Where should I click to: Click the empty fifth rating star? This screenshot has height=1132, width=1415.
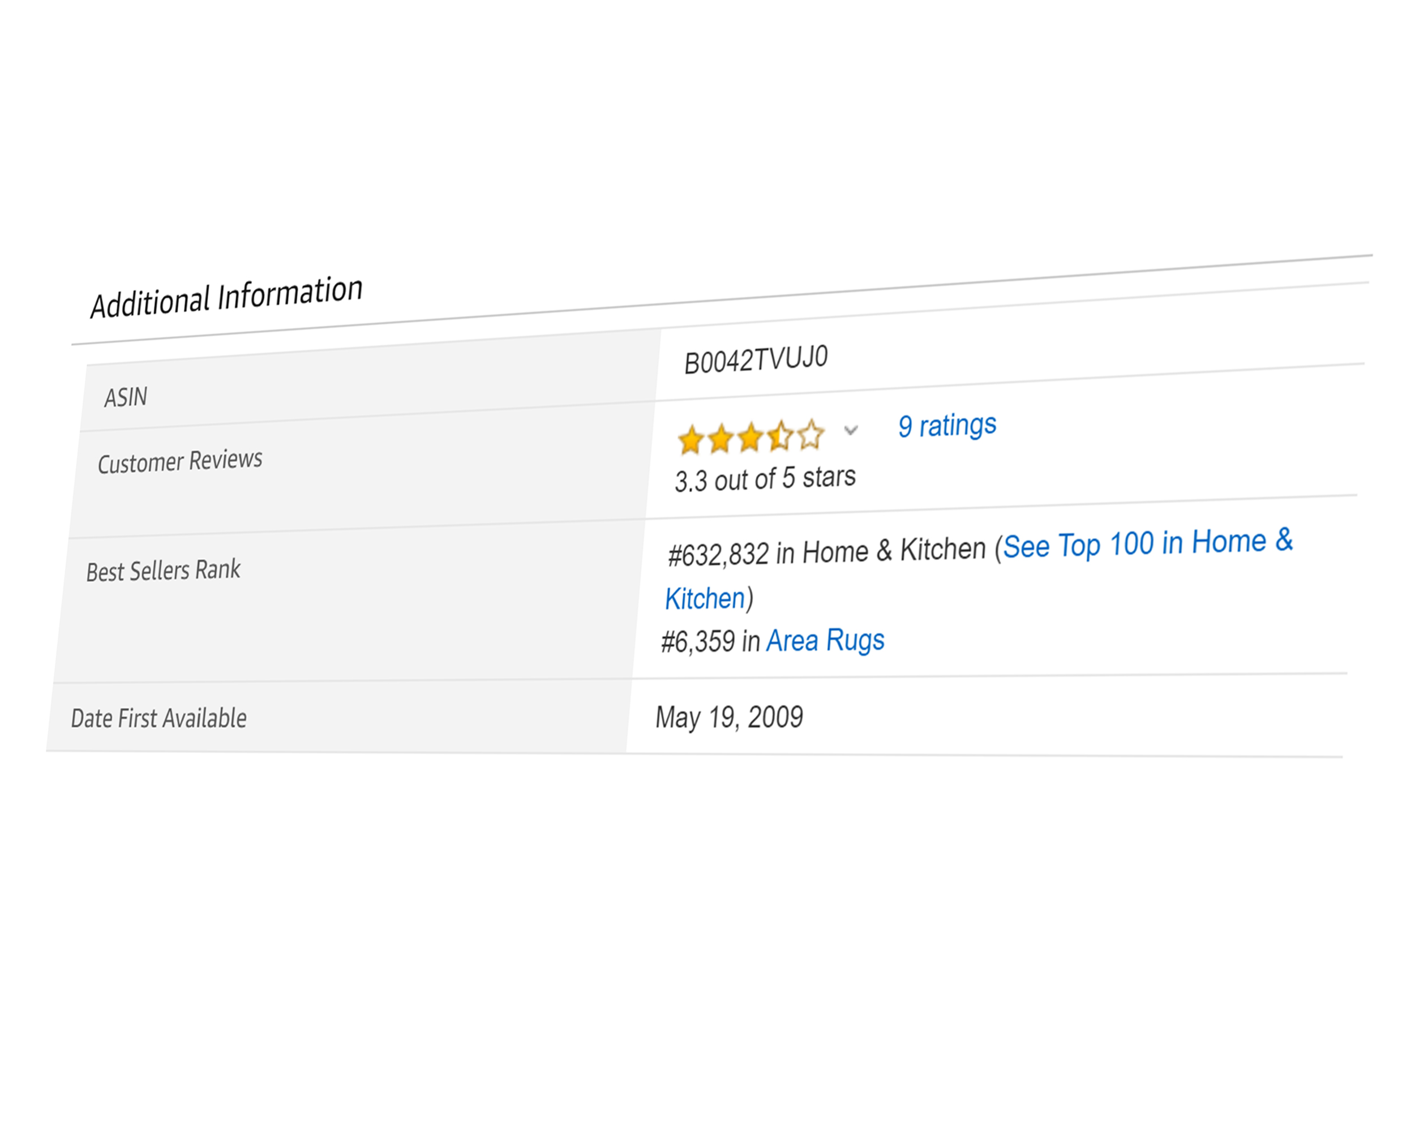click(811, 435)
